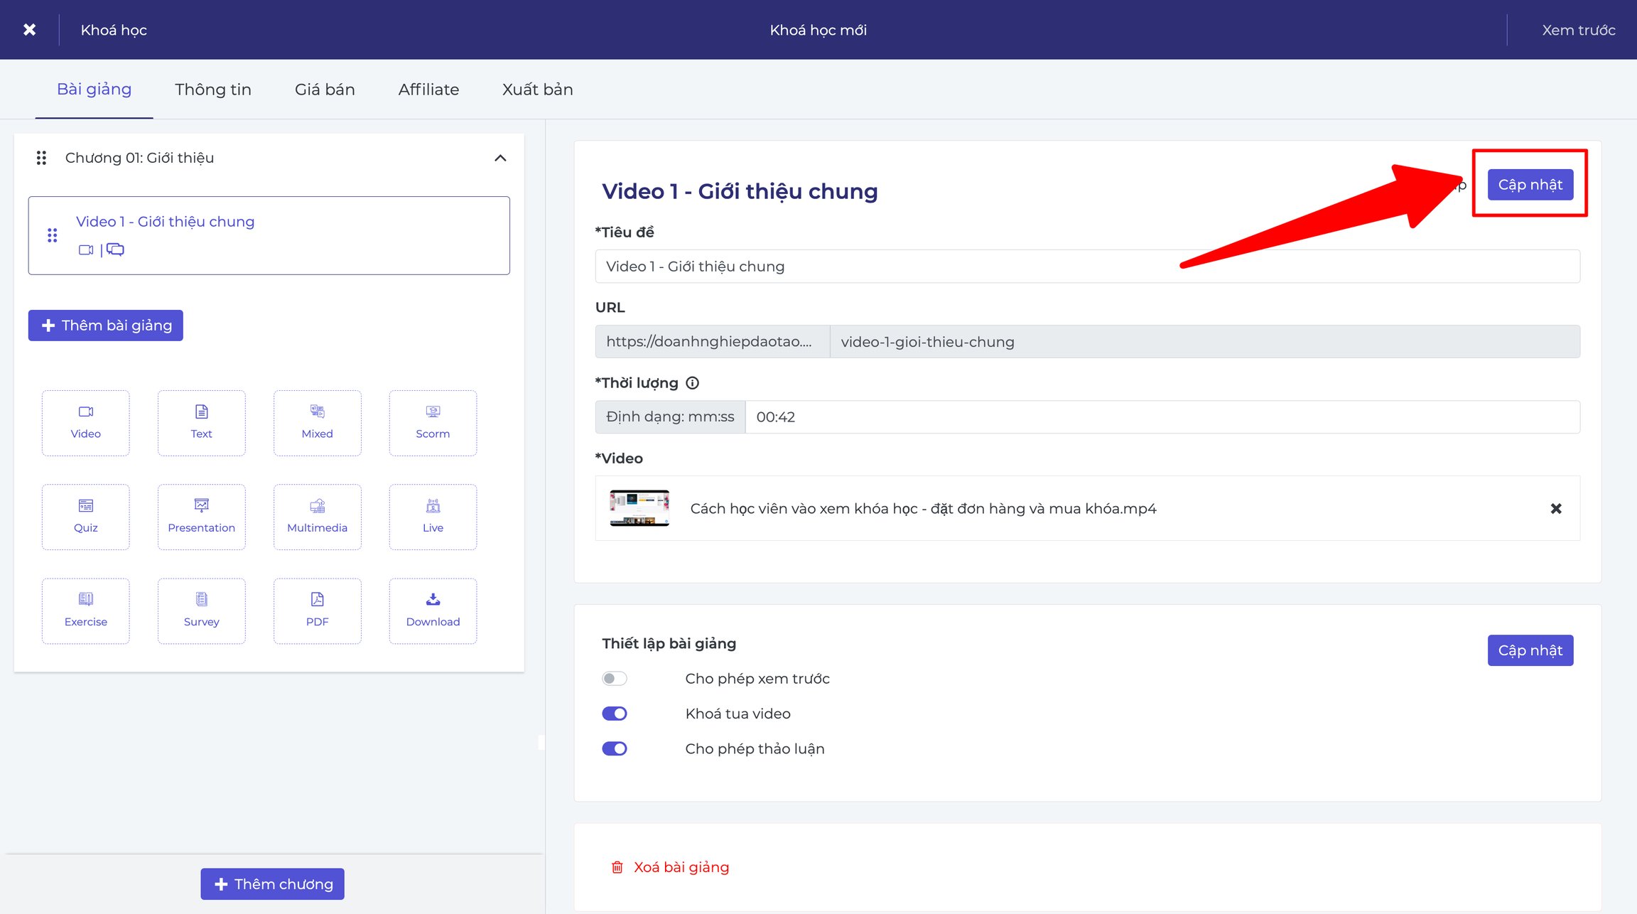Turn off Cho phép thảo luận toggle
Screen dimensions: 1637x914
[x=615, y=748]
